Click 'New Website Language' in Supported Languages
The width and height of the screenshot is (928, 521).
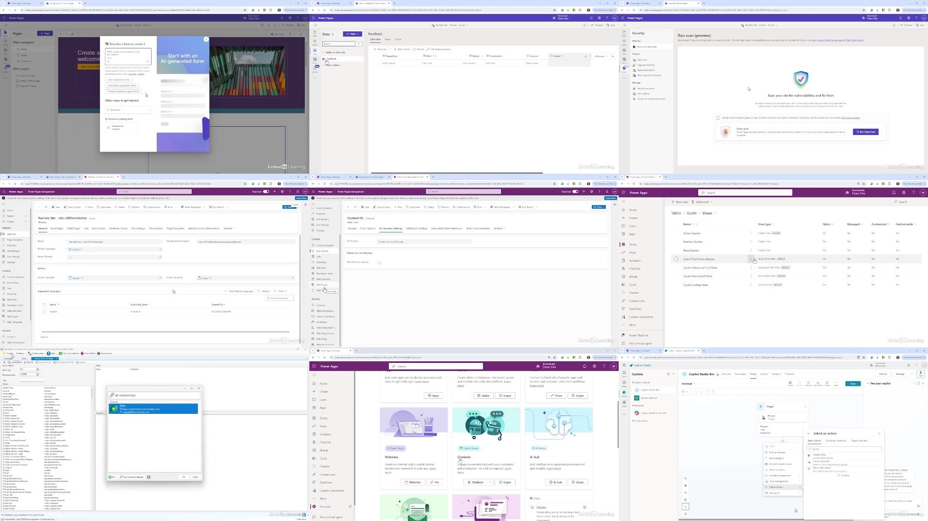point(240,291)
